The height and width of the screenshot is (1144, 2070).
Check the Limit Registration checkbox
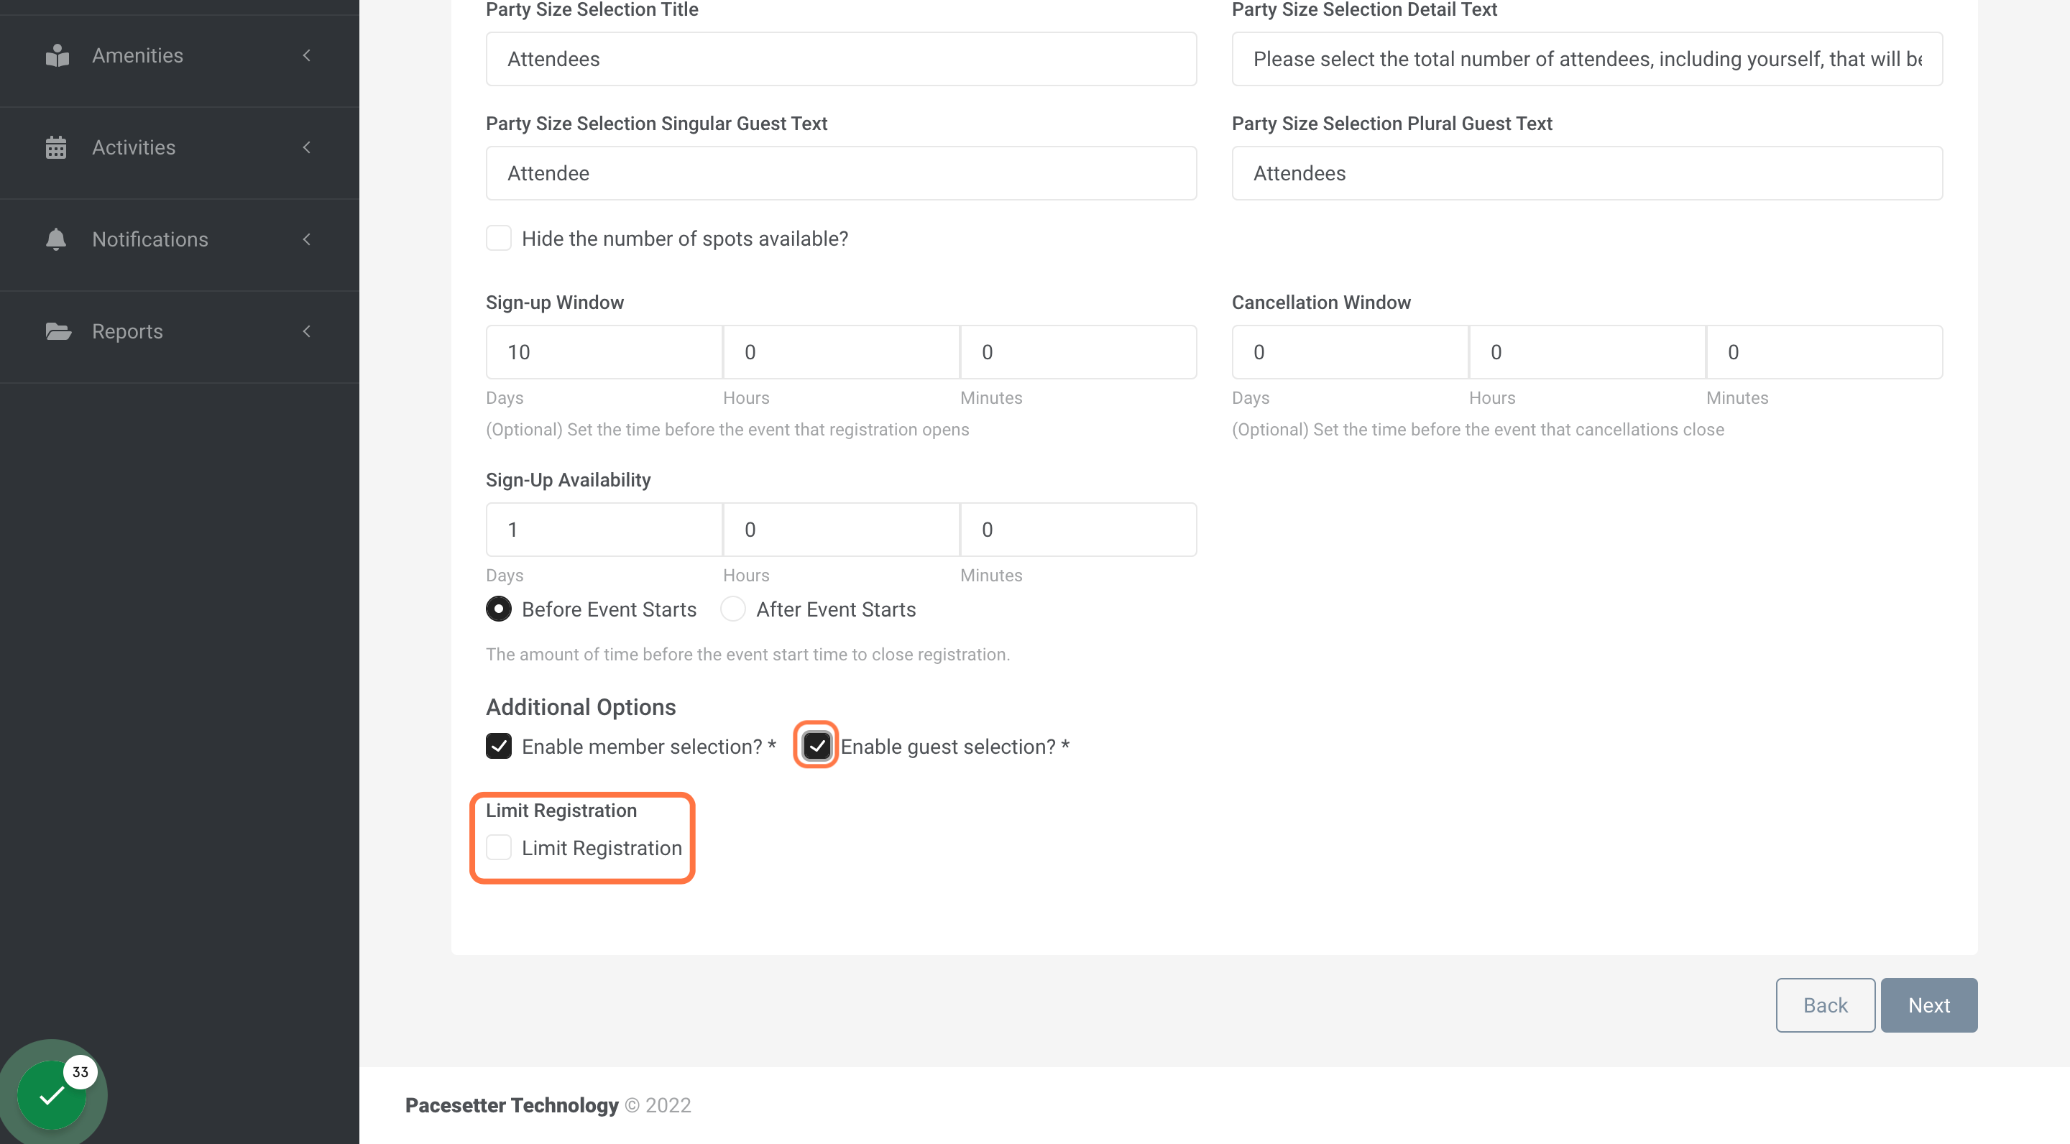499,847
